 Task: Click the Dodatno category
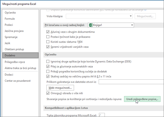(x=20, y=55)
